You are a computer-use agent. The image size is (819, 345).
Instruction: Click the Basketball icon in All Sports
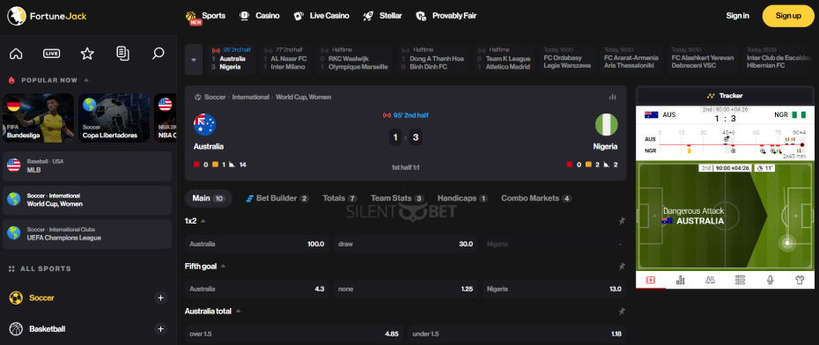tap(16, 329)
